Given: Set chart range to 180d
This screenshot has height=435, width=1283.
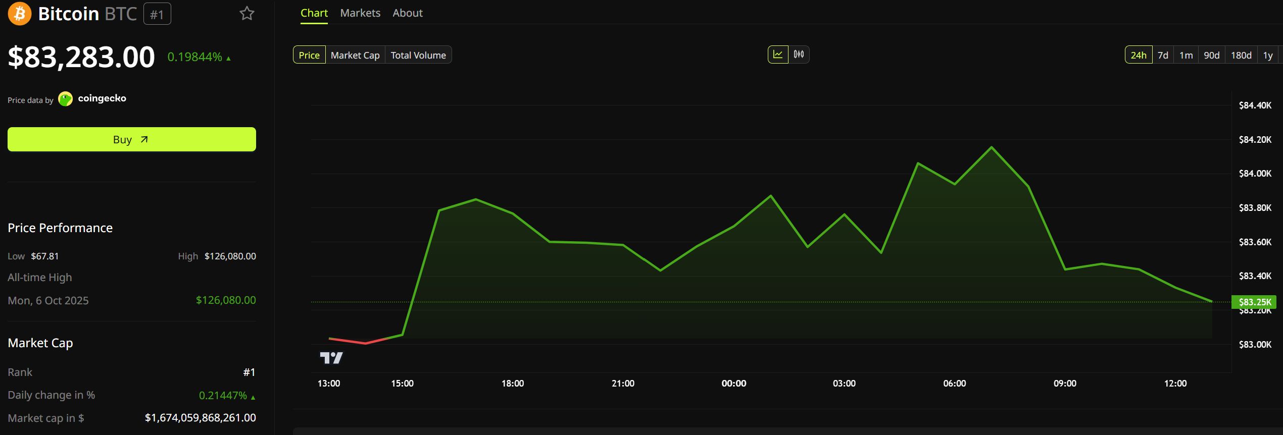Looking at the screenshot, I should click(1241, 55).
